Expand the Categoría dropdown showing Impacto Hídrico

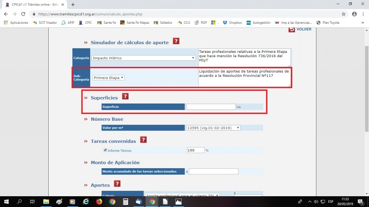[143, 58]
